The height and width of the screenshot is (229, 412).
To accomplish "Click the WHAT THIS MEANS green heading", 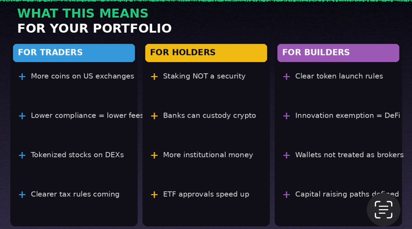I will (82, 13).
